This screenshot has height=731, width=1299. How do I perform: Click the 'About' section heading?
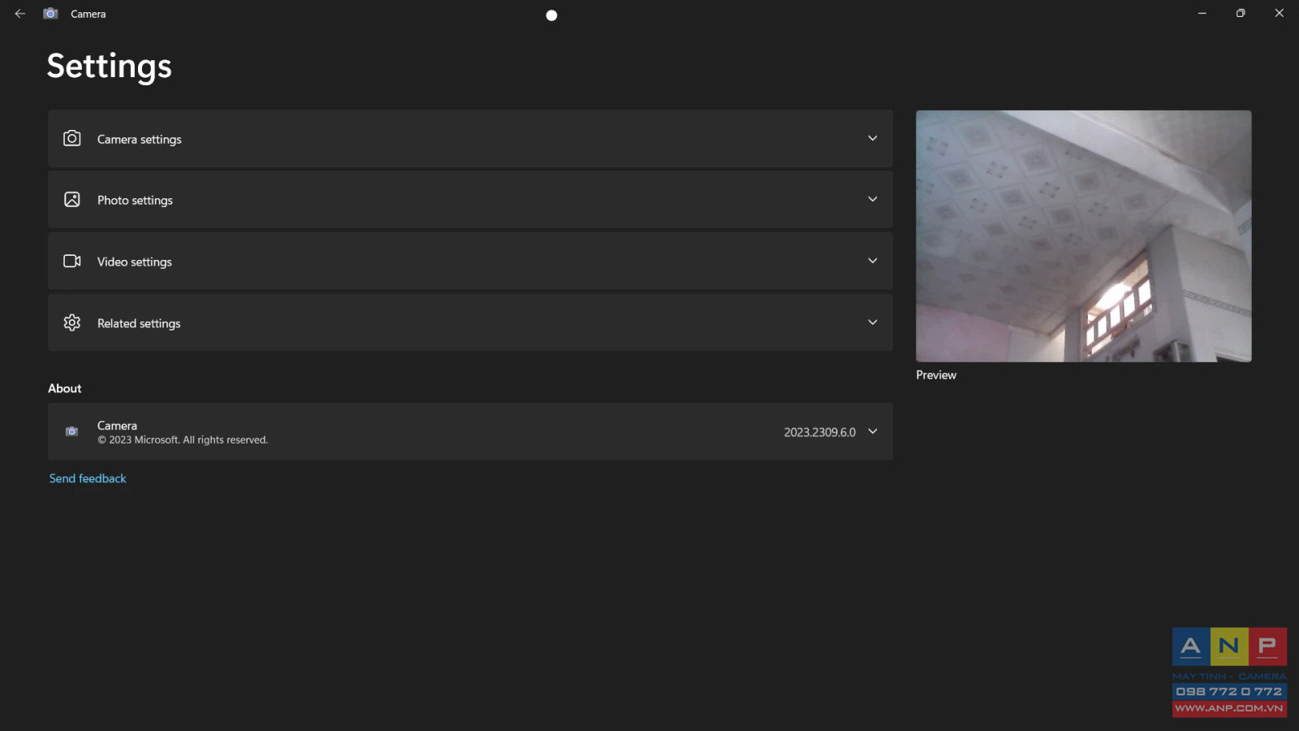coord(65,388)
